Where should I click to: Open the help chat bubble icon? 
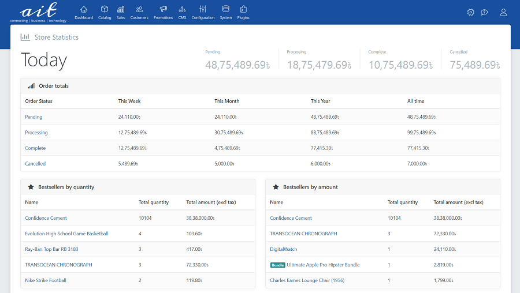pos(484,12)
